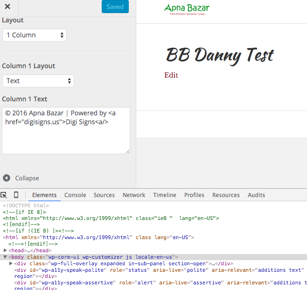Select the inspect element cursor icon

[4, 195]
